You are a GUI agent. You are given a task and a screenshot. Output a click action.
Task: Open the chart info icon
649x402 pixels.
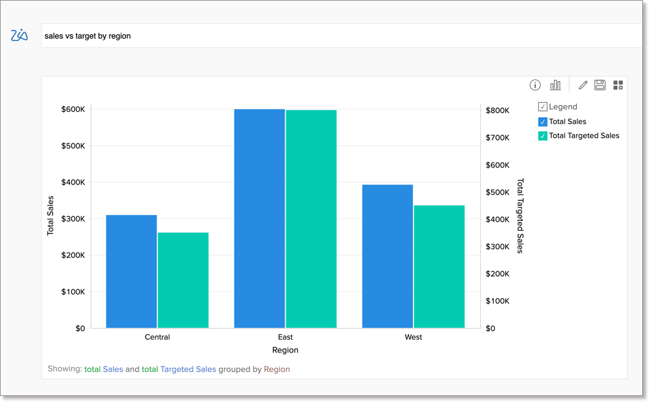[535, 85]
